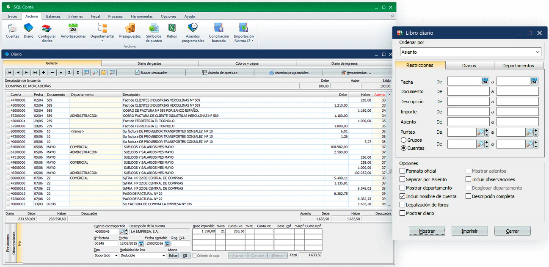Search Cuenta contrapartida with magnifier icon
The height and width of the screenshot is (267, 549).
tap(122, 232)
